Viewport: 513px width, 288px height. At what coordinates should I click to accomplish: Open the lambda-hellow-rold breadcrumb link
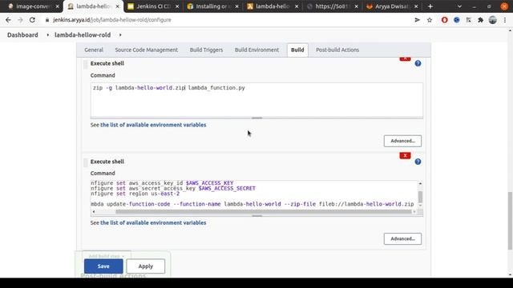(x=83, y=34)
